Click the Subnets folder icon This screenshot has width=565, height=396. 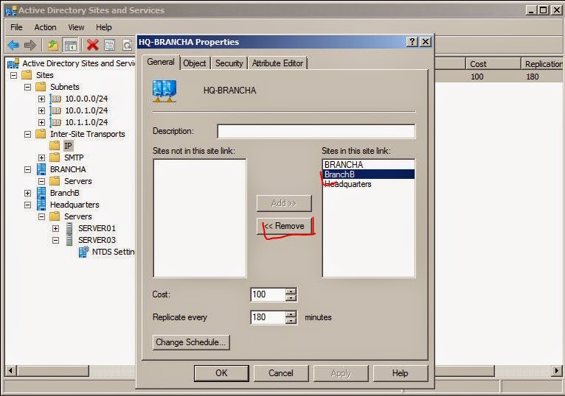41,87
